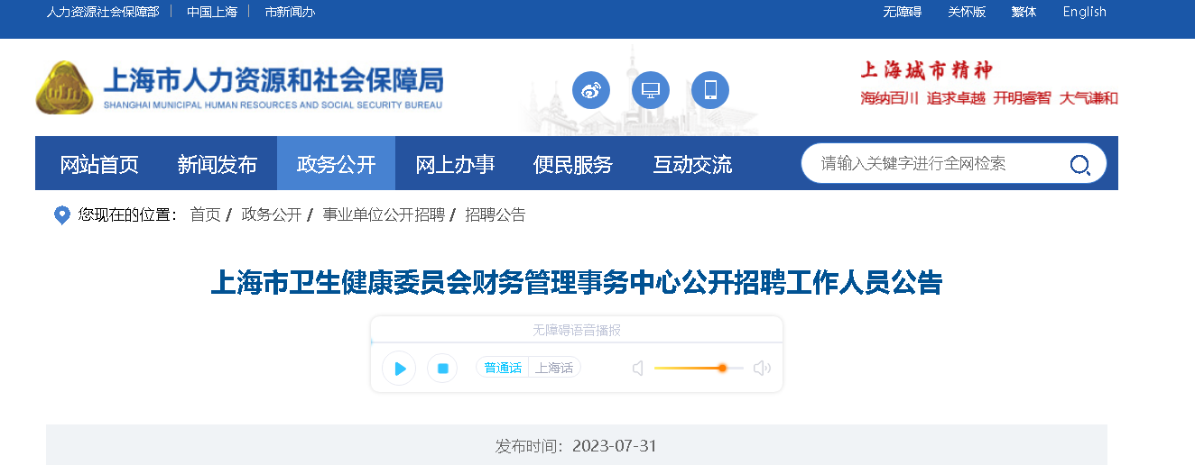Image resolution: width=1195 pixels, height=465 pixels.
Task: Open 便民服务 navigation tab
Action: (573, 164)
